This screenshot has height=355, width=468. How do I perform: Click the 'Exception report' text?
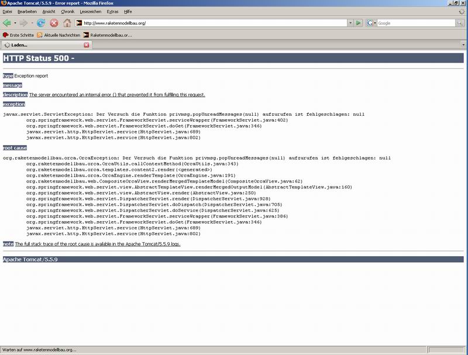pyautogui.click(x=31, y=76)
